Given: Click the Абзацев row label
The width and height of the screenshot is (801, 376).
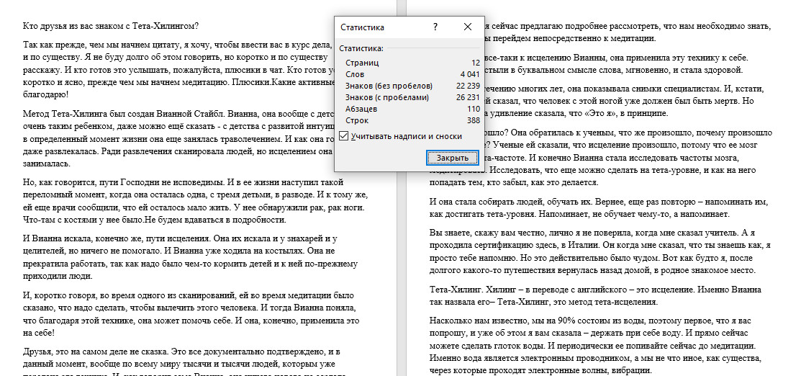Looking at the screenshot, I should 361,109.
